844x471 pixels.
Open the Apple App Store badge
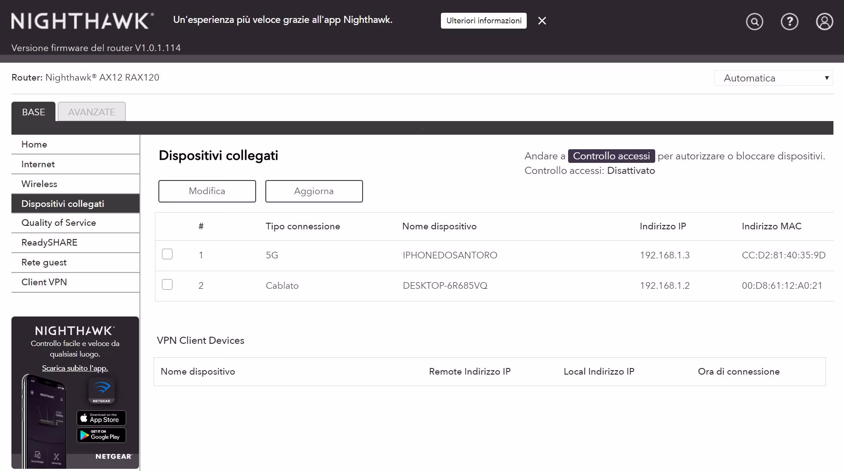101,418
